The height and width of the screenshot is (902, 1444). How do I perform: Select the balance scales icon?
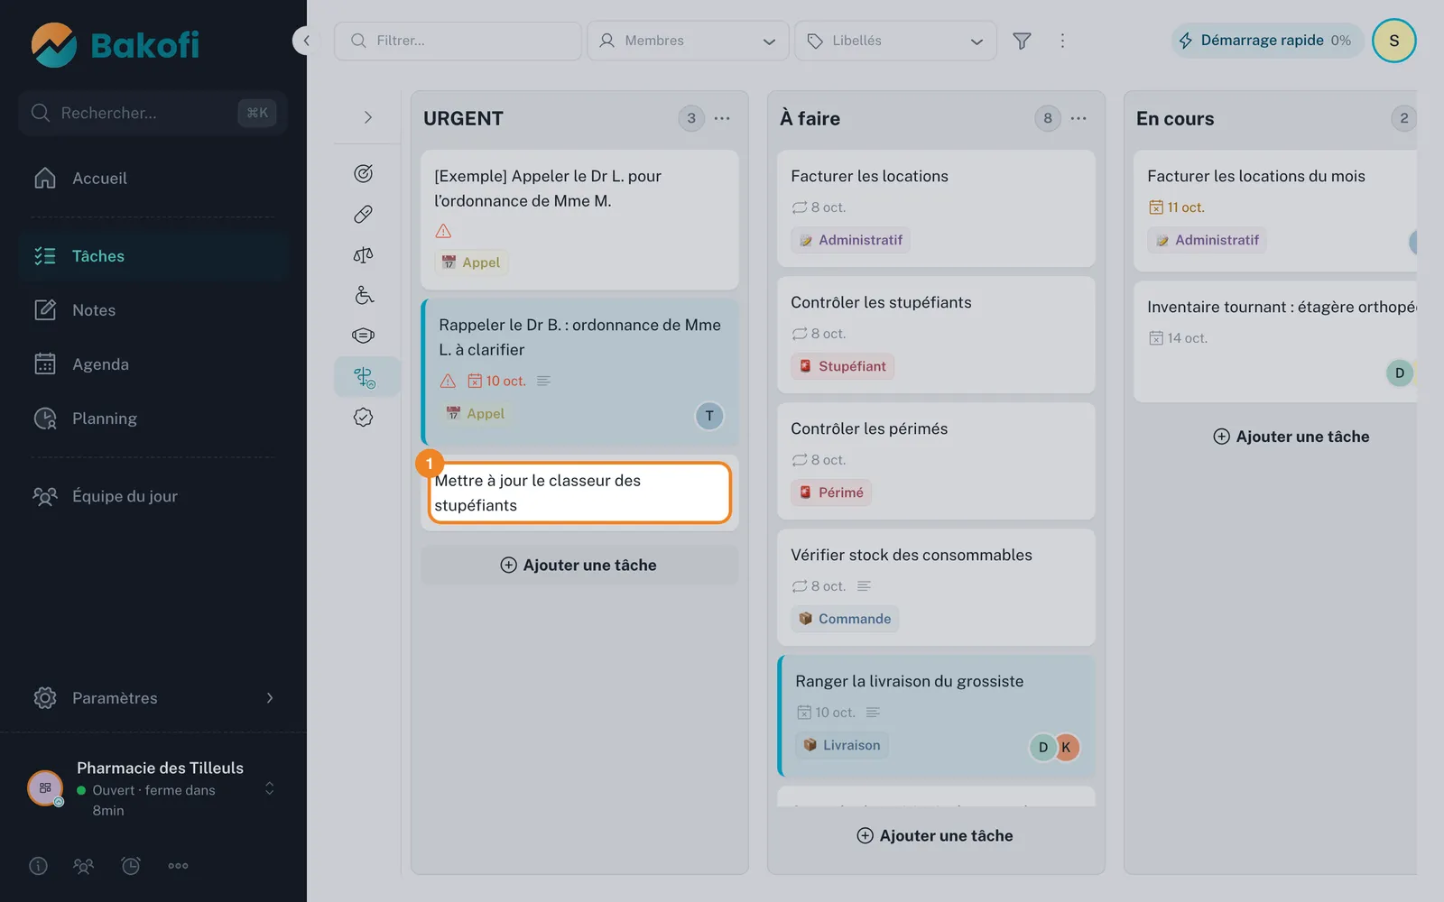pos(364,254)
